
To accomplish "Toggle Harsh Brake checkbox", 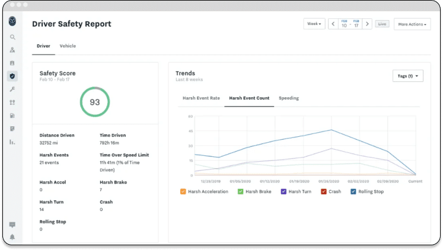I will pyautogui.click(x=240, y=191).
